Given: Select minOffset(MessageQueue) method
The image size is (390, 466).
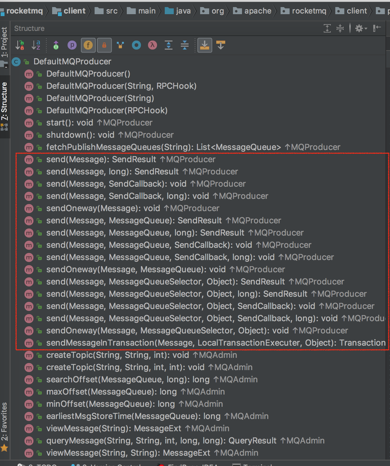Looking at the screenshot, I should coord(135,404).
